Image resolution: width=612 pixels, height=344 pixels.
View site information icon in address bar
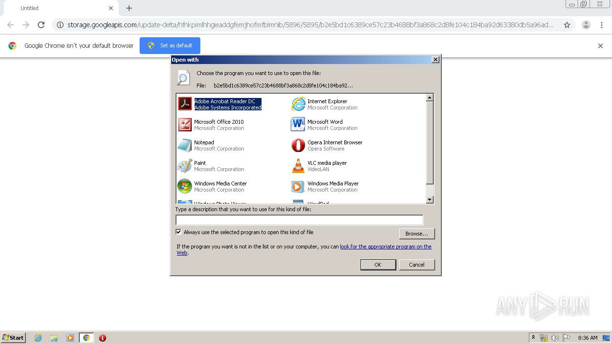60,25
